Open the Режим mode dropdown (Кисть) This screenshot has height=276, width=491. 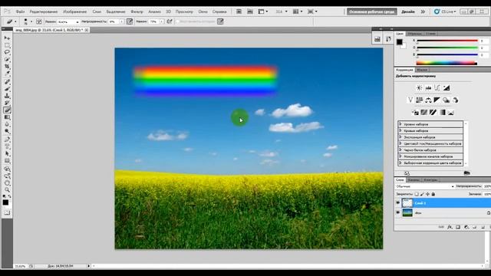point(68,21)
